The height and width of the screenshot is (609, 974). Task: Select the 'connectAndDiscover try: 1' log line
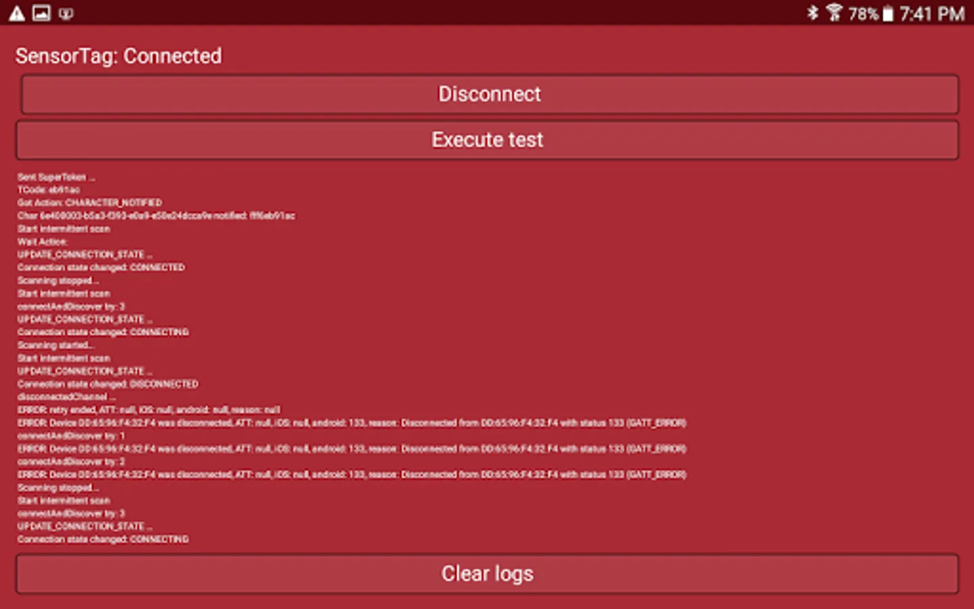tap(71, 436)
